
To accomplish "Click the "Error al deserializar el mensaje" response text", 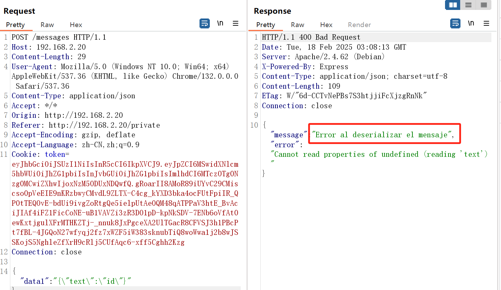I will point(382,135).
